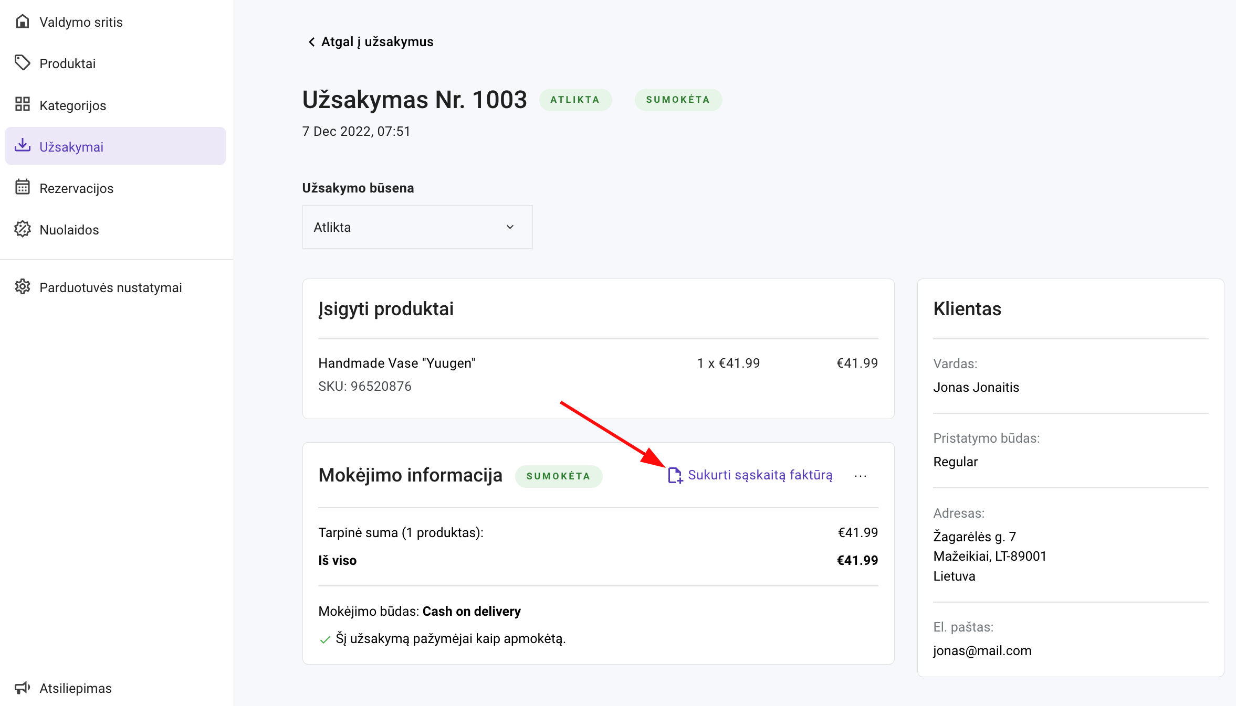Click the calendar icon beside Rezervacijos
Viewport: 1236px width, 706px height.
[x=22, y=187]
